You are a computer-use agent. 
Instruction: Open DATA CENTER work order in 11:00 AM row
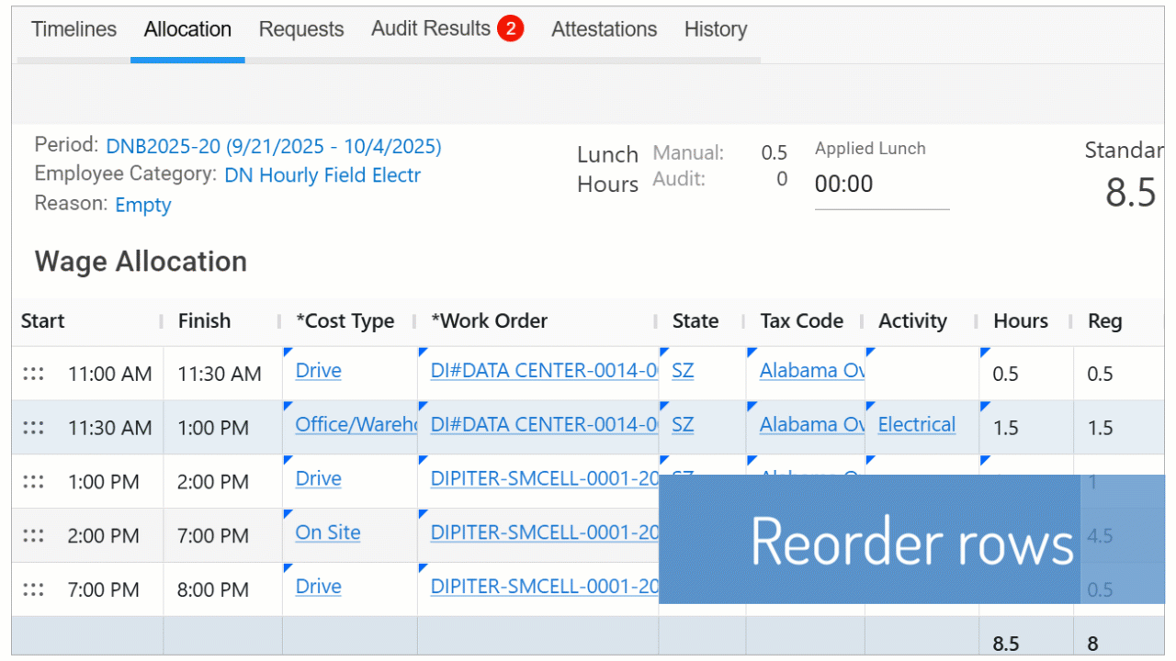[545, 371]
